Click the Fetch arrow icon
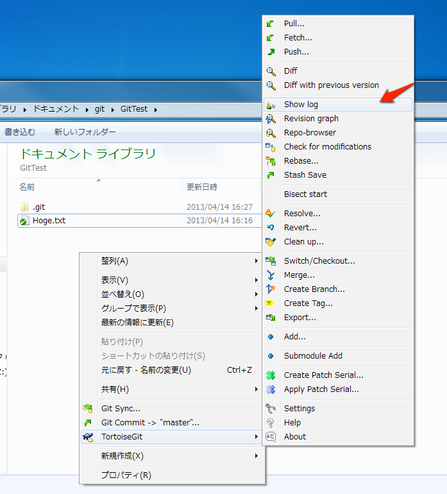The image size is (447, 494). coord(271,38)
